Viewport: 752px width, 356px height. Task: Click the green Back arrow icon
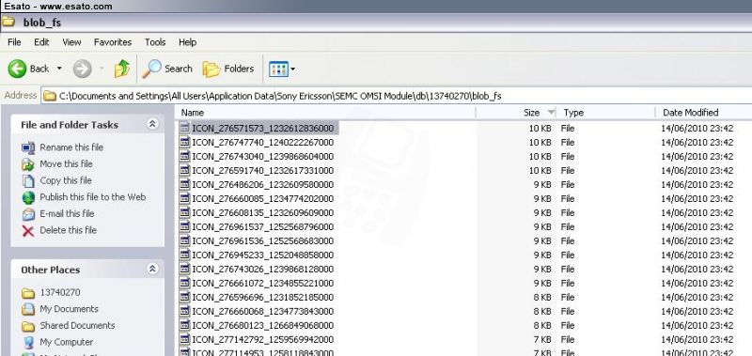tap(17, 69)
